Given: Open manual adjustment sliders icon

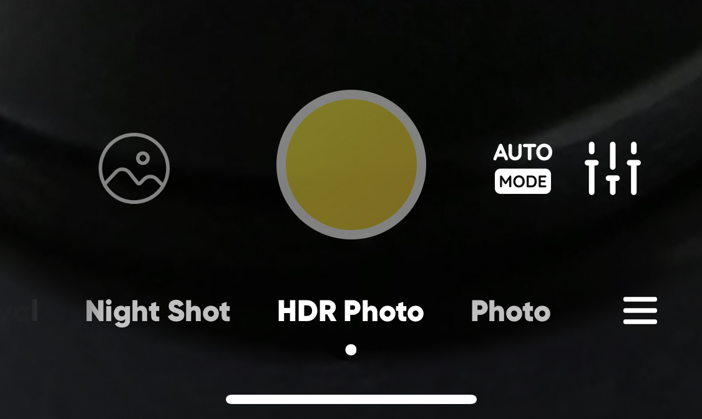Looking at the screenshot, I should (x=613, y=168).
